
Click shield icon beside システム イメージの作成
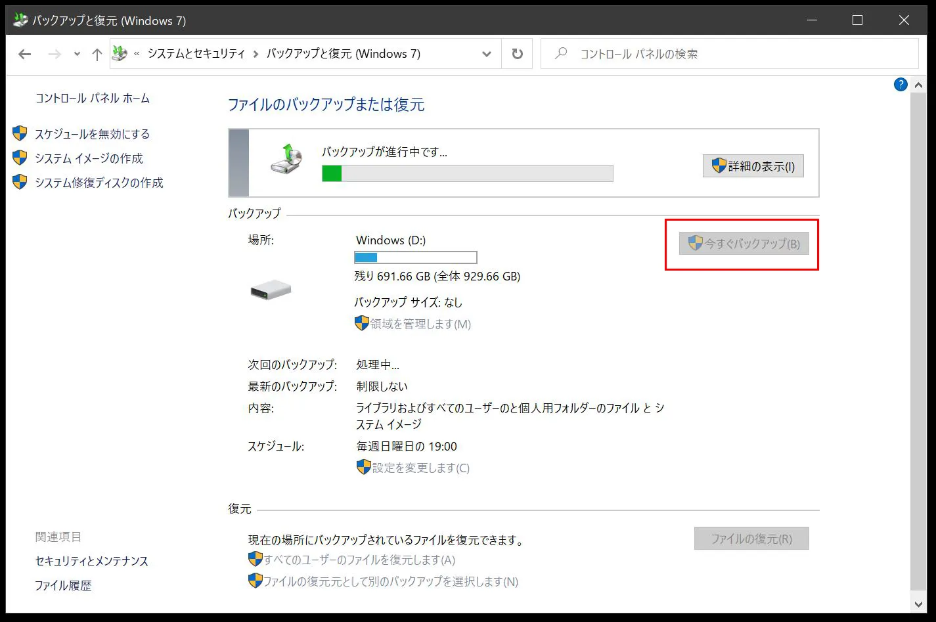click(x=20, y=158)
